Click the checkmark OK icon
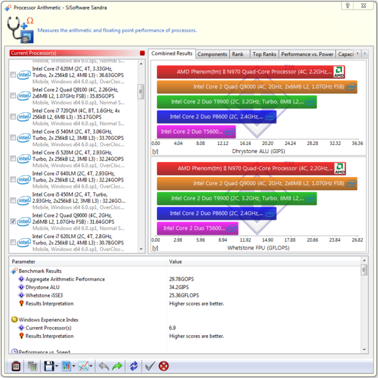378x378 pixels. (x=150, y=366)
